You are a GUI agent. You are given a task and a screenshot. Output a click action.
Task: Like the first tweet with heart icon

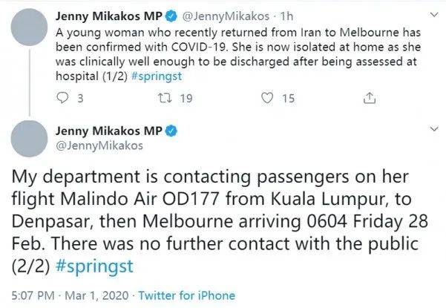267,98
